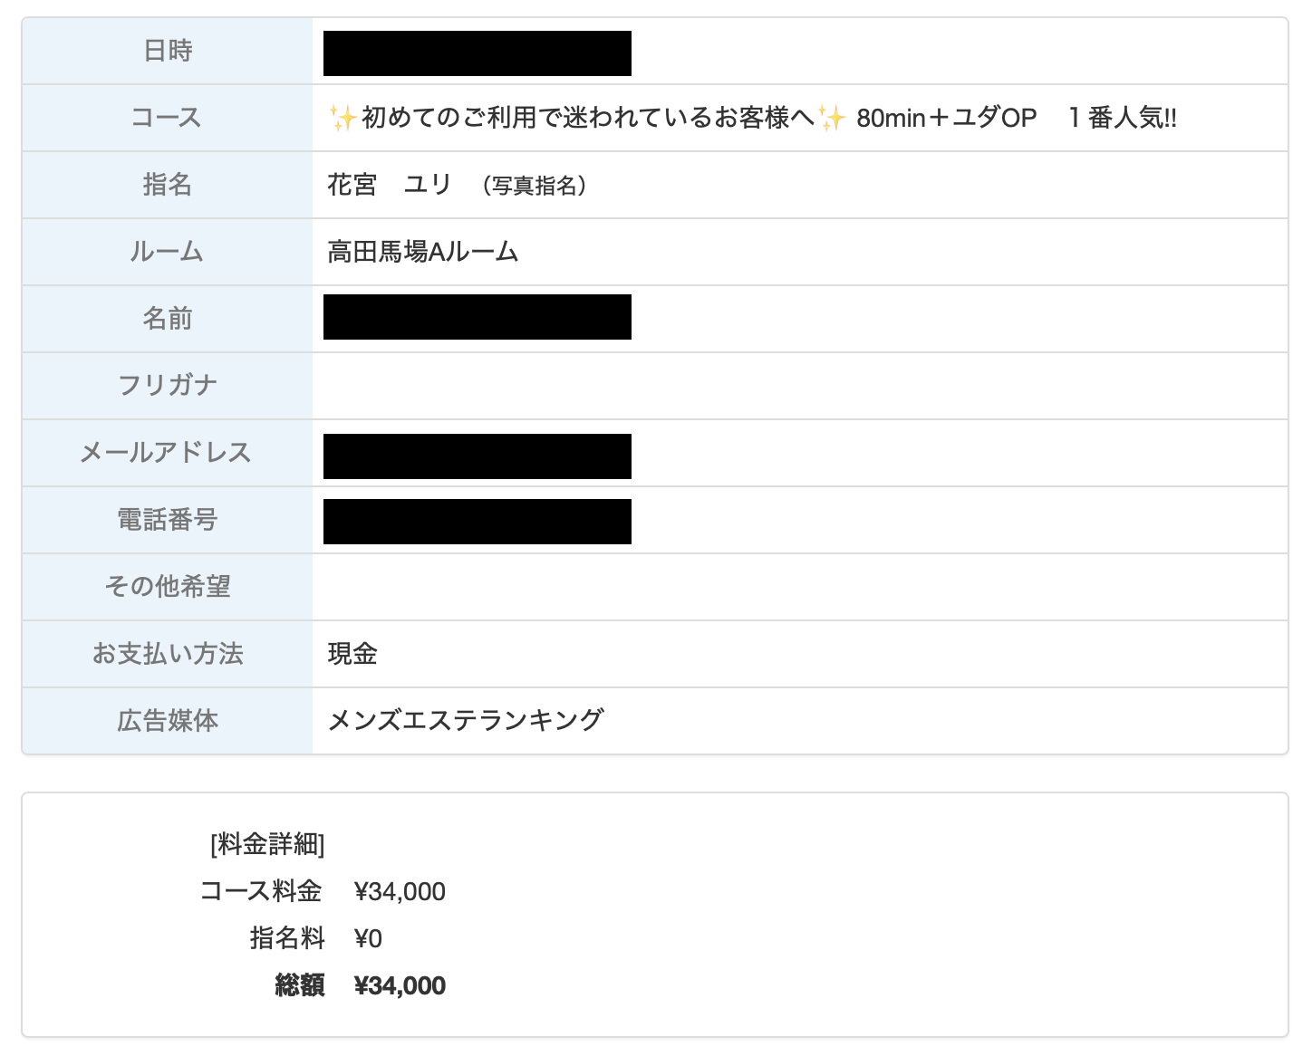Image resolution: width=1312 pixels, height=1056 pixels.
Task: Click the （写真指名） note
Action: click(535, 186)
